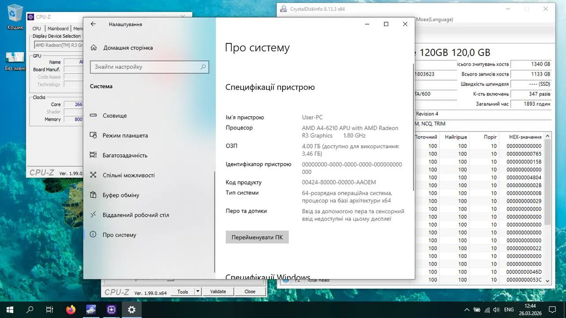566x318 pixels.
Task: Open the Мова(Language) menu in CrystalDiskInfo
Action: 435,19
